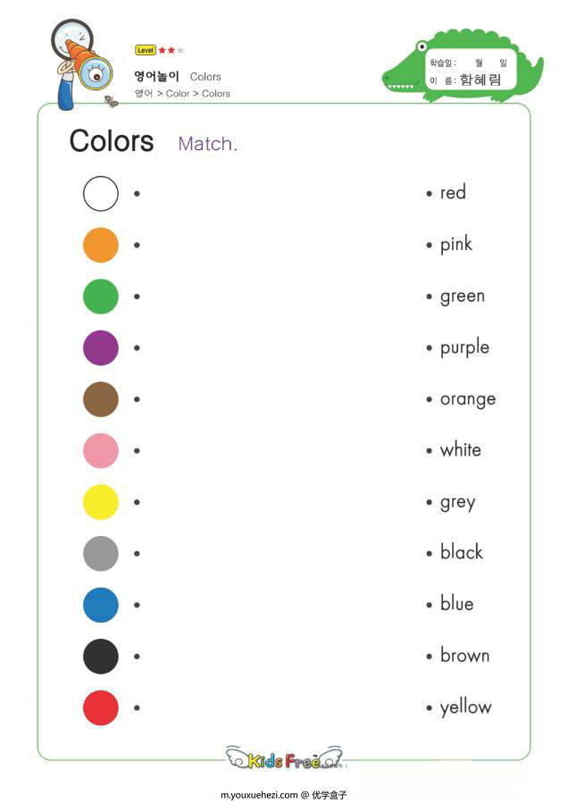Select the pink circle
This screenshot has height=804, width=568.
(101, 451)
